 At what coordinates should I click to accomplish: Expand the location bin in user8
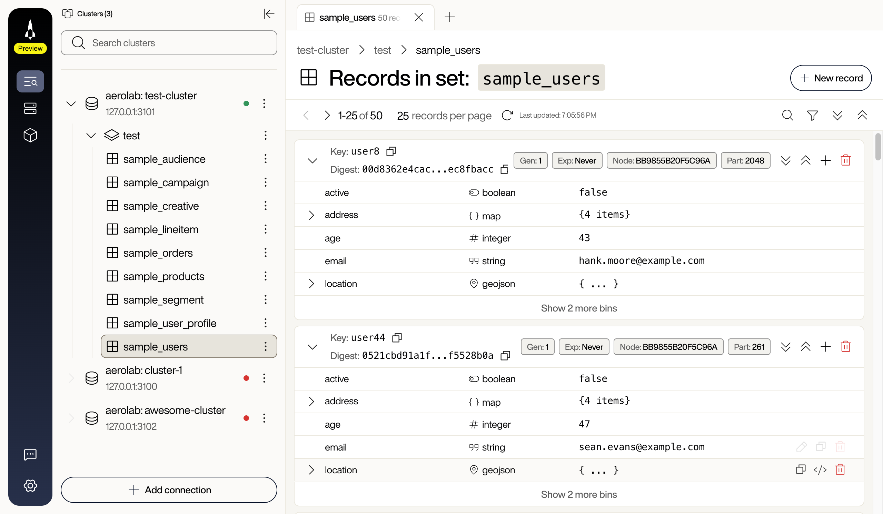pyautogui.click(x=311, y=284)
